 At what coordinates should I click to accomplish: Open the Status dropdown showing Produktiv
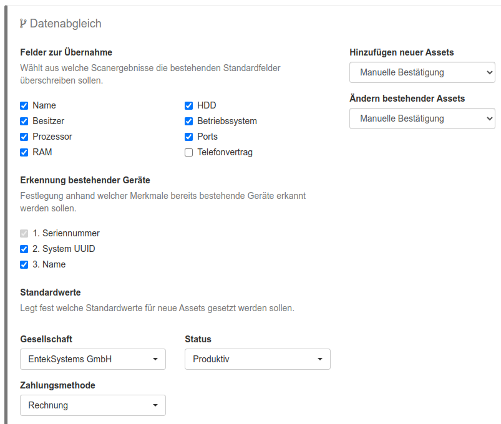click(258, 359)
